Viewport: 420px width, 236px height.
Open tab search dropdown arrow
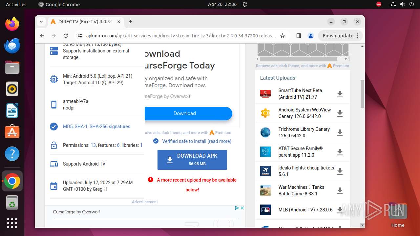[41, 22]
